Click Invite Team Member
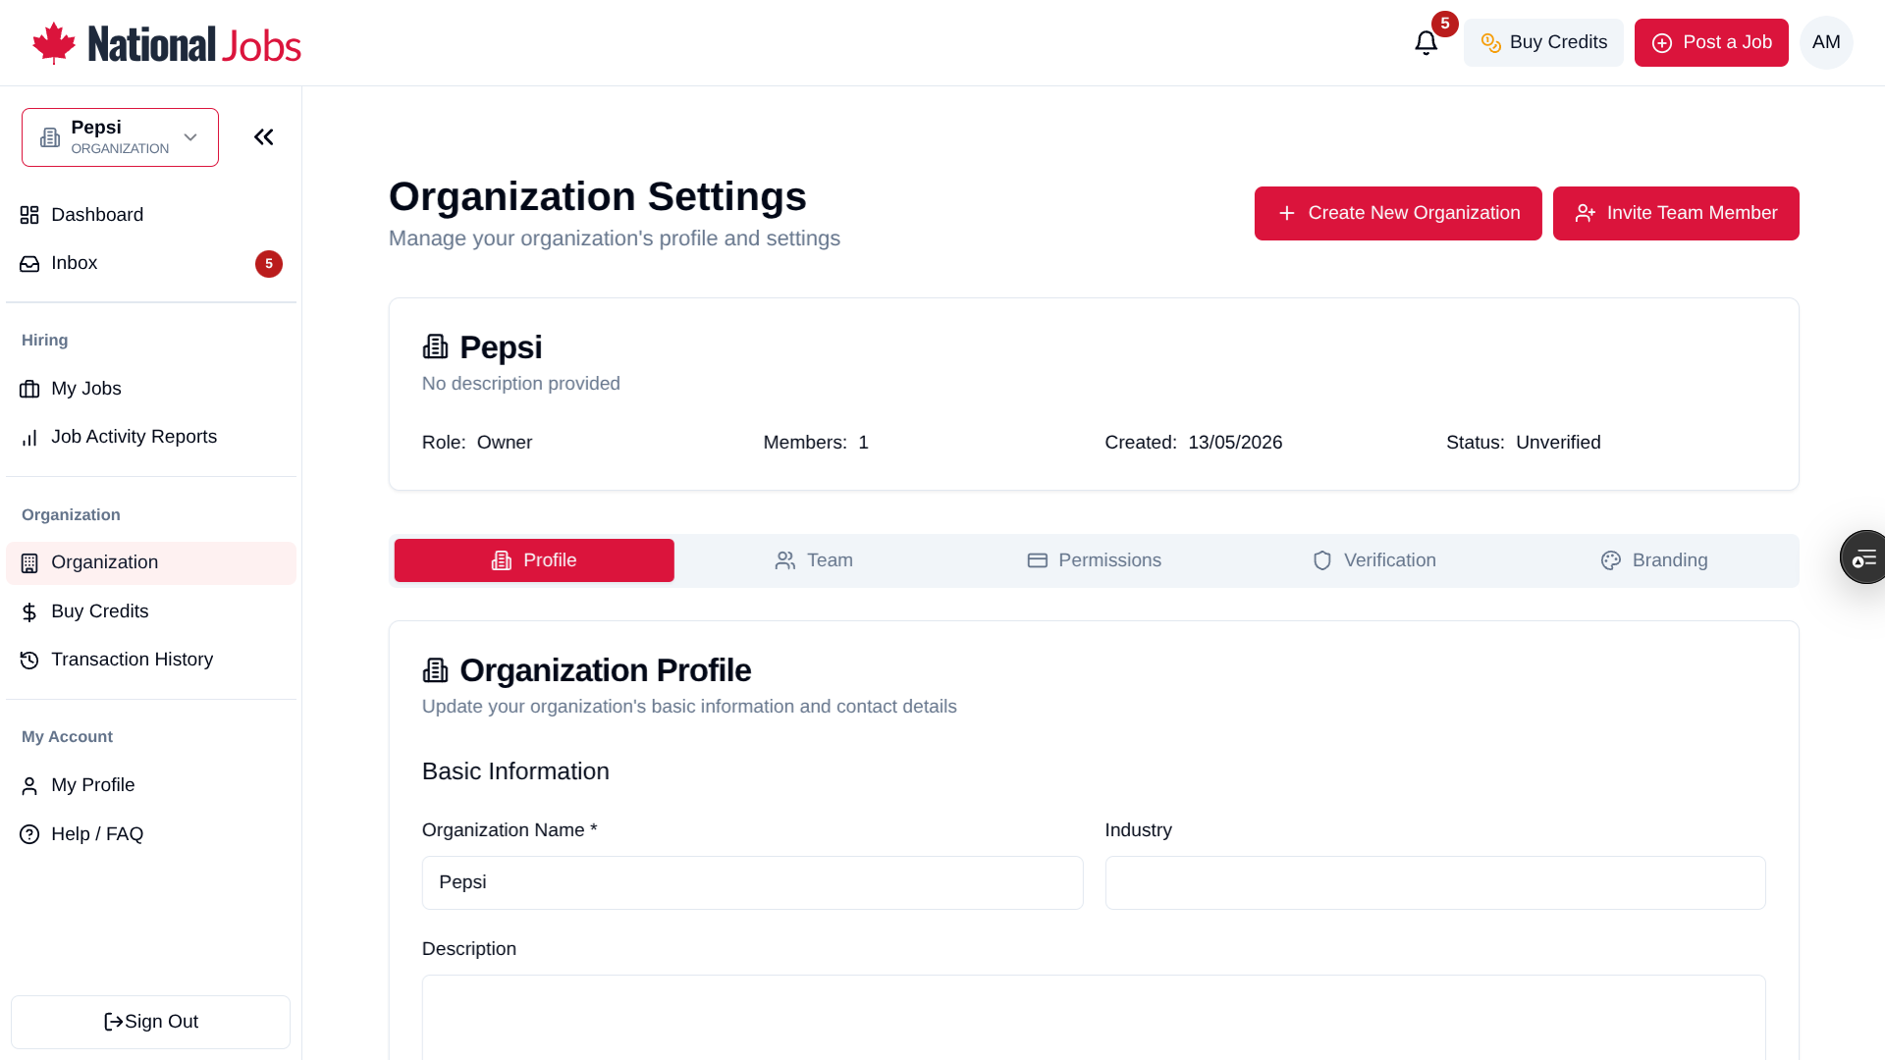 point(1676,213)
